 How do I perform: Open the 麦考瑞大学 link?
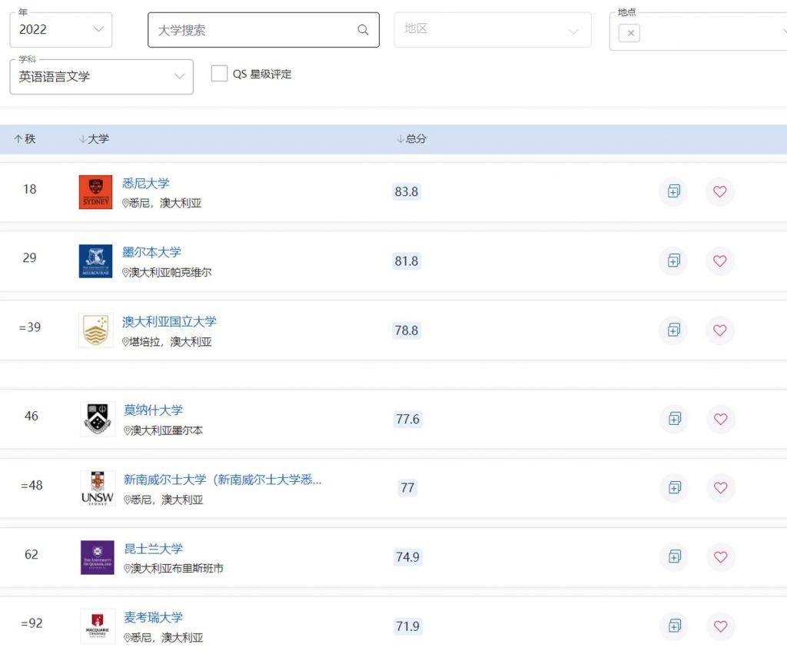pyautogui.click(x=154, y=617)
